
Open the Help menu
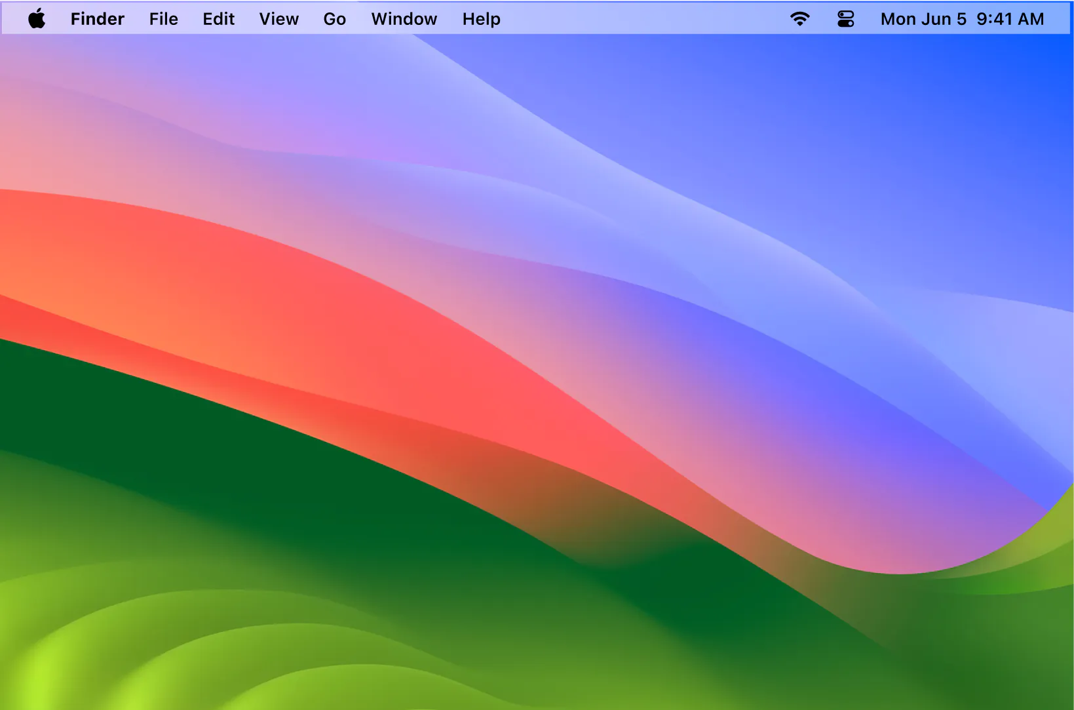(x=482, y=19)
